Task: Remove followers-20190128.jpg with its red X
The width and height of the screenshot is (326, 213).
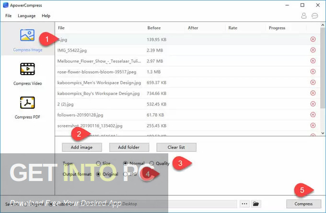Action: point(313,115)
